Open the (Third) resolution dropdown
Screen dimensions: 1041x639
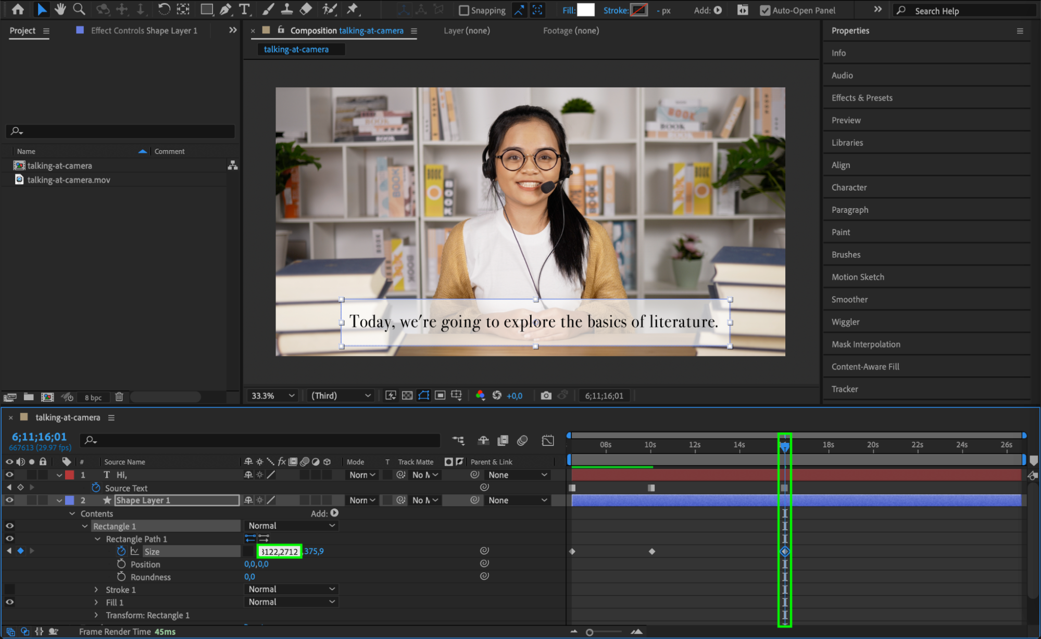click(341, 395)
